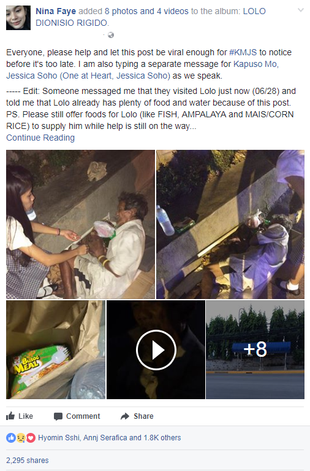
Task: Expand the post with Continue Reading
Action: (x=40, y=138)
